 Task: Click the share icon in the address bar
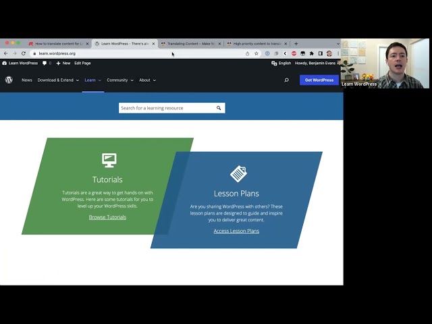click(x=248, y=53)
